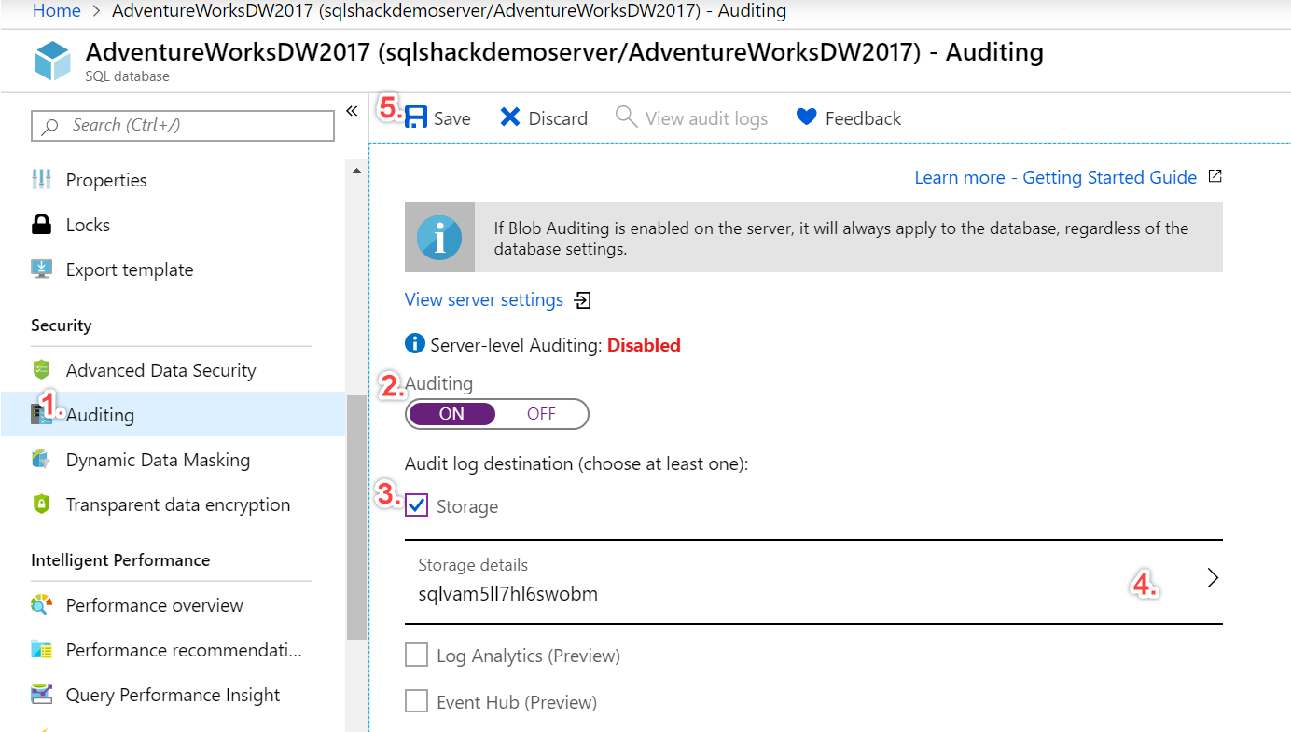The width and height of the screenshot is (1291, 732).
Task: Open Query Performance Insight menu item
Action: click(x=173, y=695)
